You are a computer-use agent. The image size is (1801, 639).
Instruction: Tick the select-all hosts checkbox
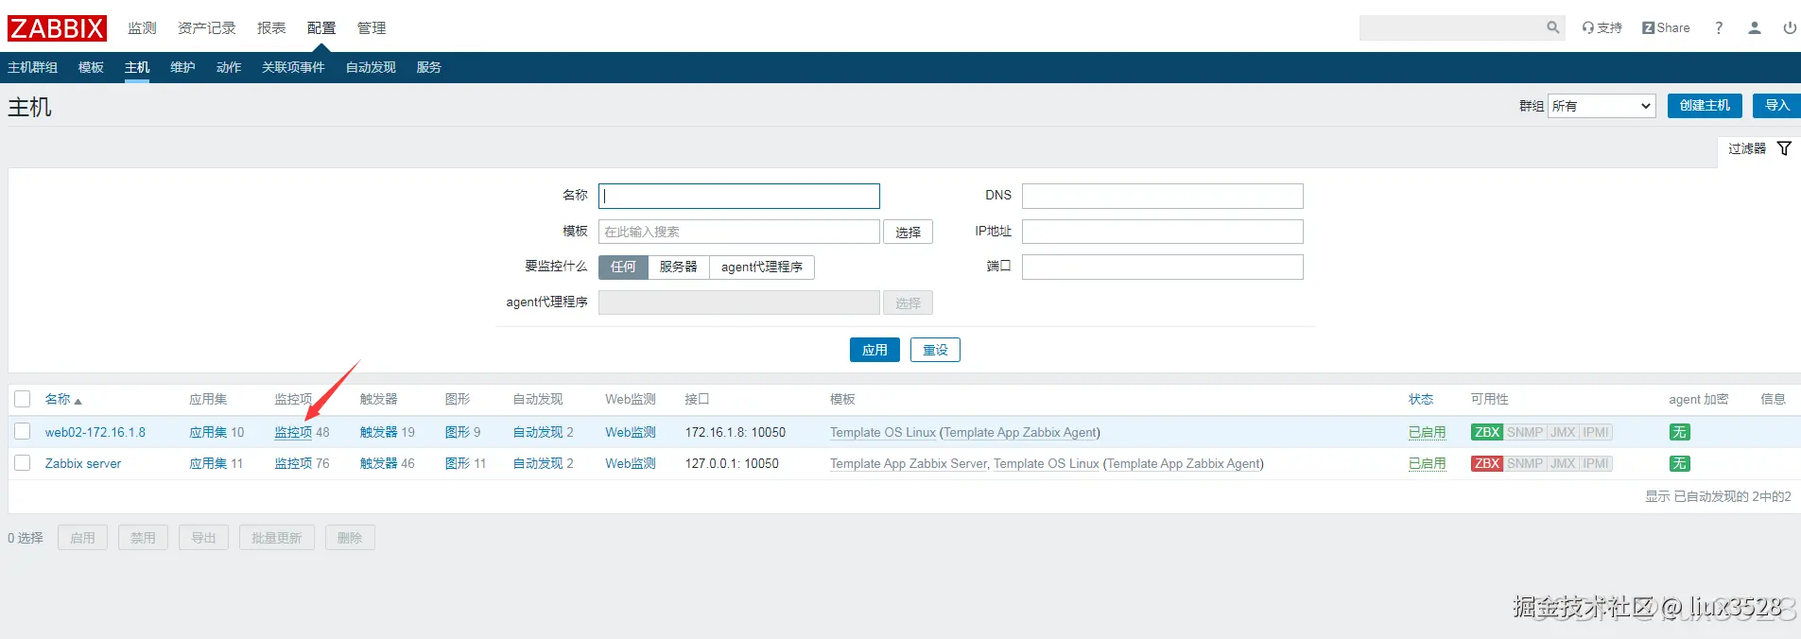[x=23, y=399]
